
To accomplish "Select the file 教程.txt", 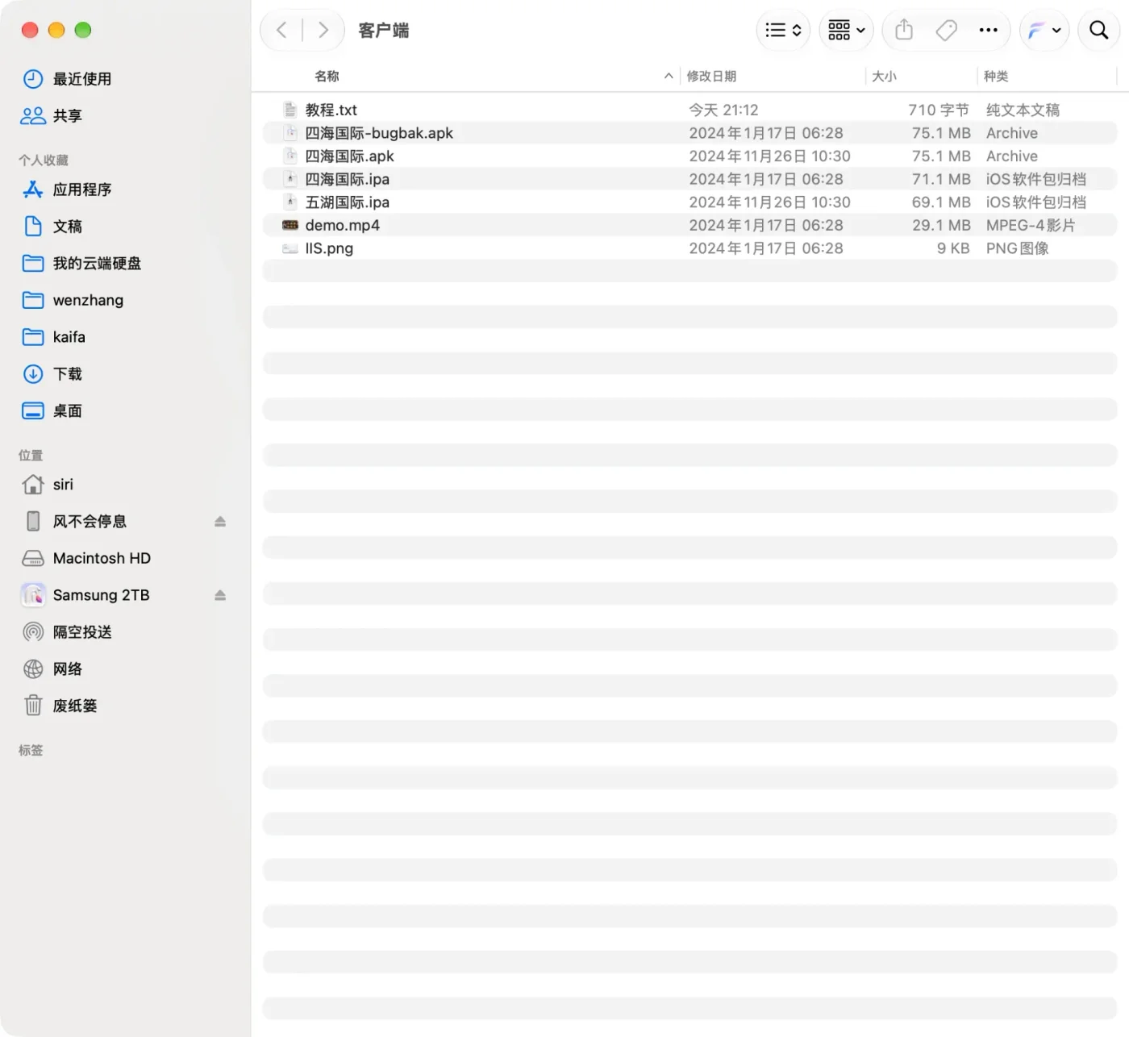I will pos(689,110).
